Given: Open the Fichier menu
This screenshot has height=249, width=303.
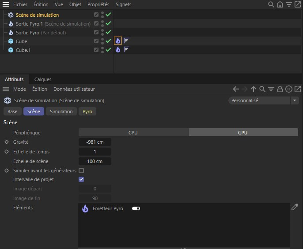Looking at the screenshot, I should tap(20, 4).
